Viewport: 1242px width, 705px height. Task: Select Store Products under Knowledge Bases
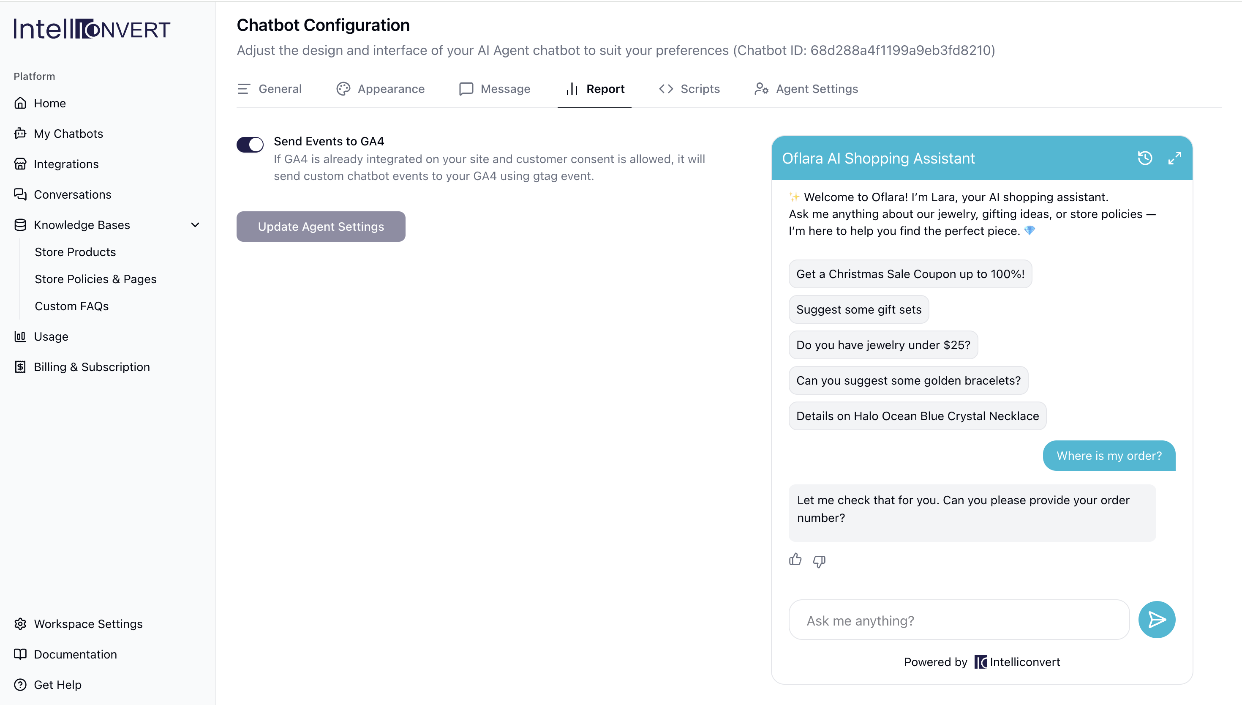click(75, 252)
